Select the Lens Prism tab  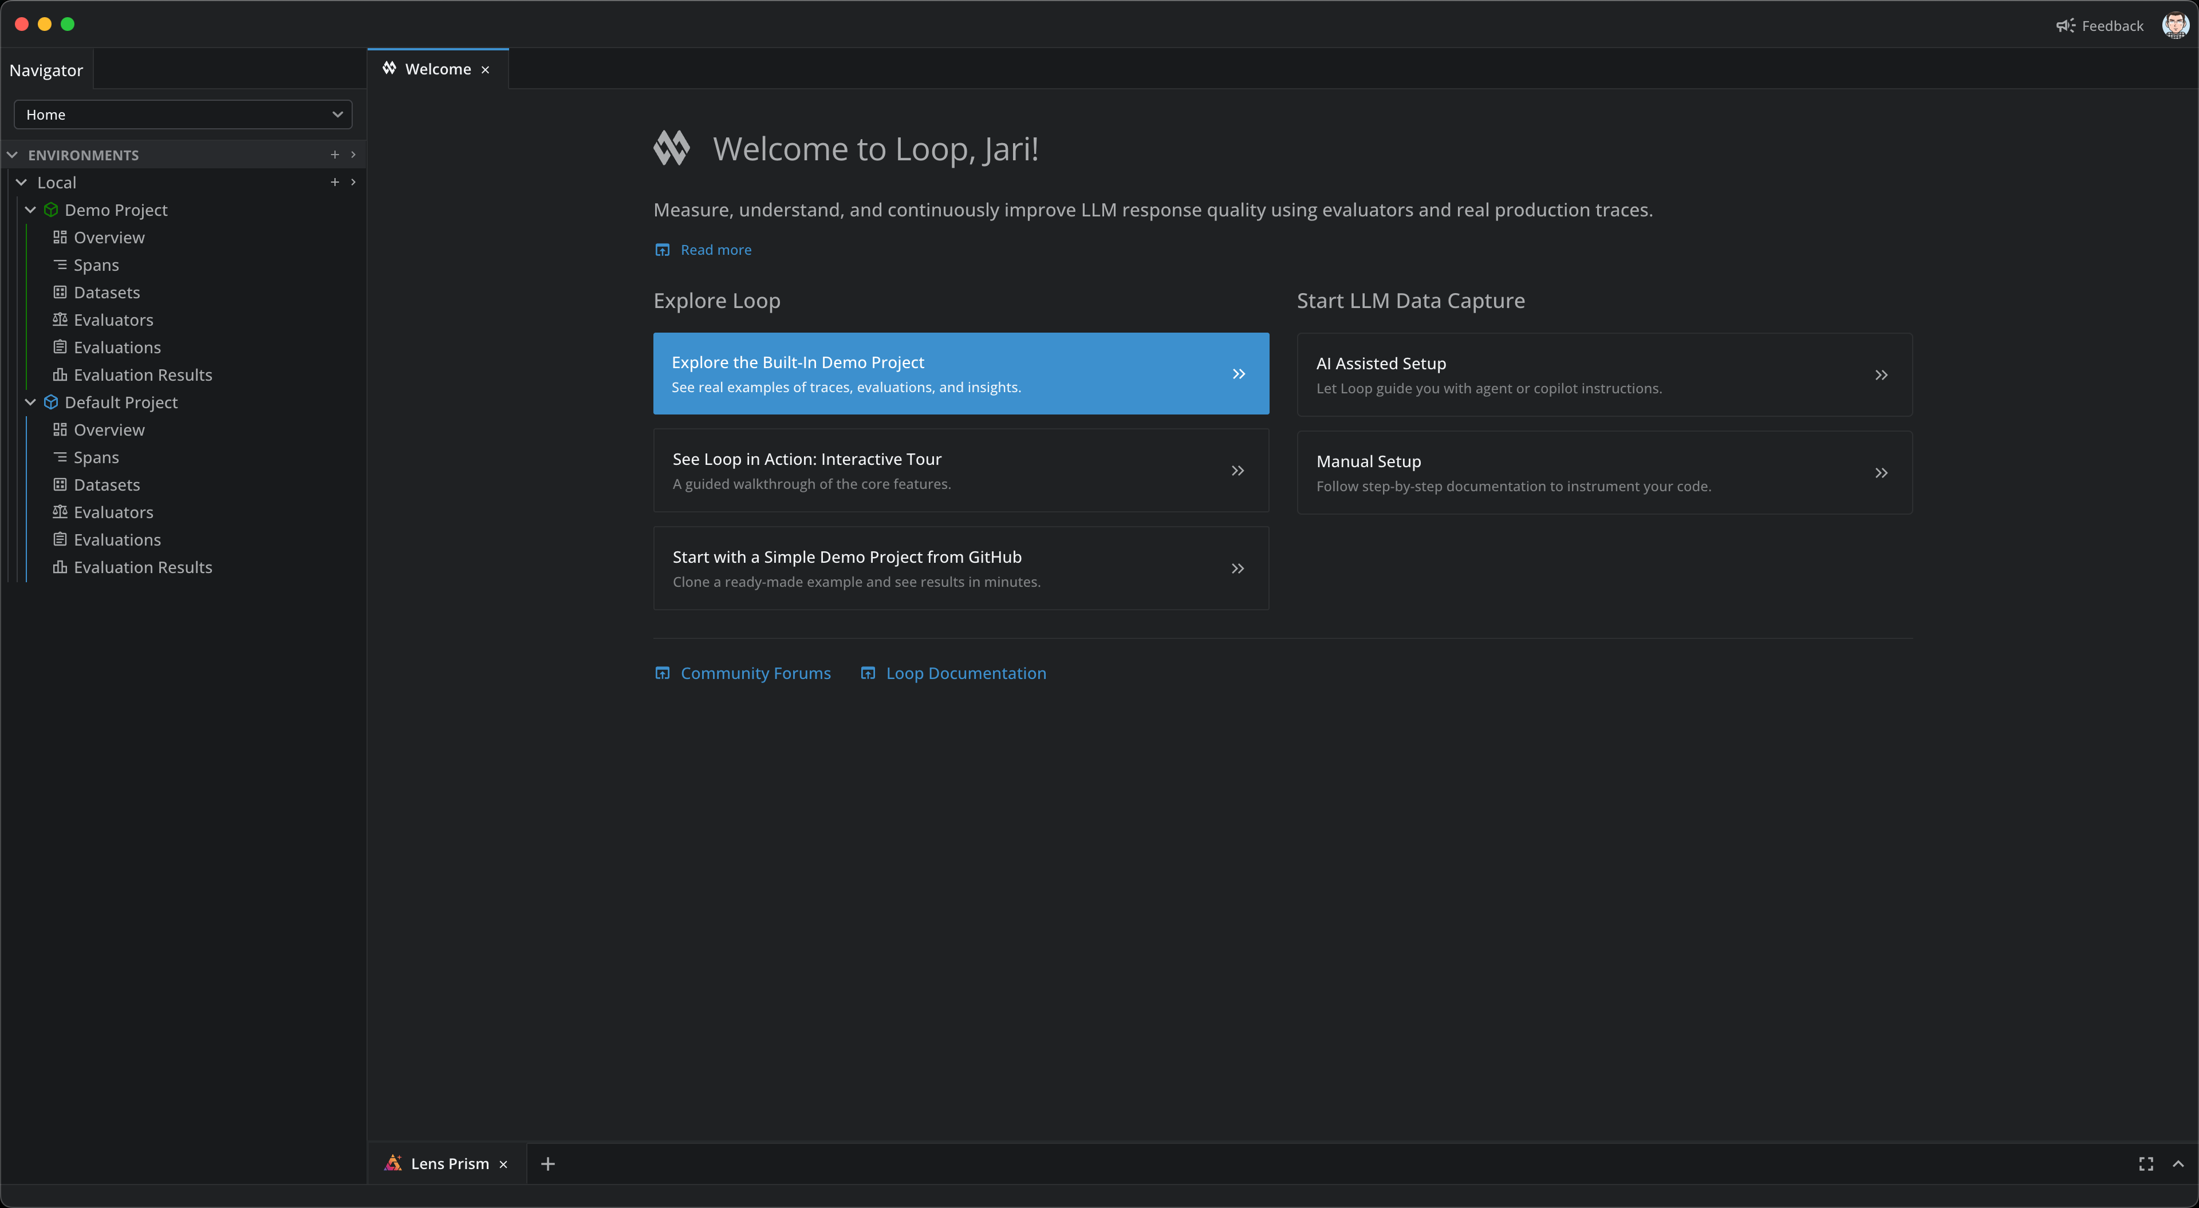pos(449,1163)
